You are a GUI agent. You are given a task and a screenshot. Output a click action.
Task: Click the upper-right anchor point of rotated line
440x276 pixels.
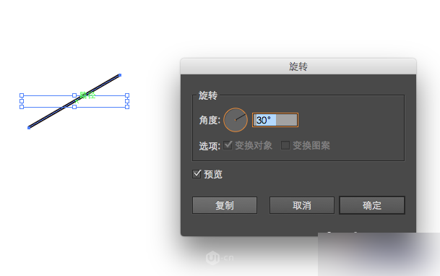(x=120, y=75)
